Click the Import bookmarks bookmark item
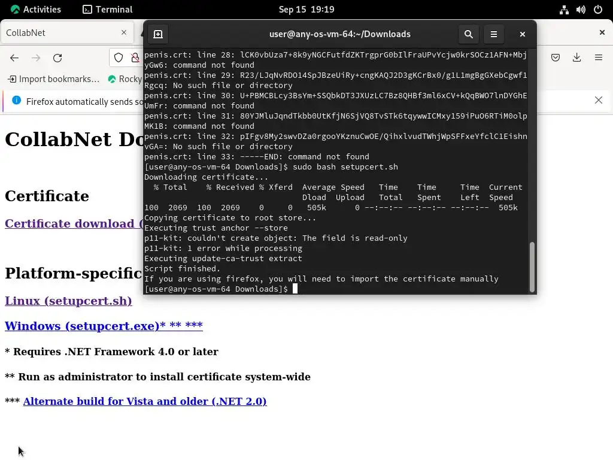613x460 pixels. pos(53,79)
